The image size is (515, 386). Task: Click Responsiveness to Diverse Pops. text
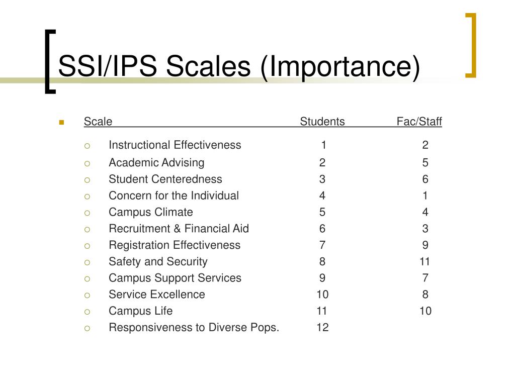pyautogui.click(x=194, y=328)
